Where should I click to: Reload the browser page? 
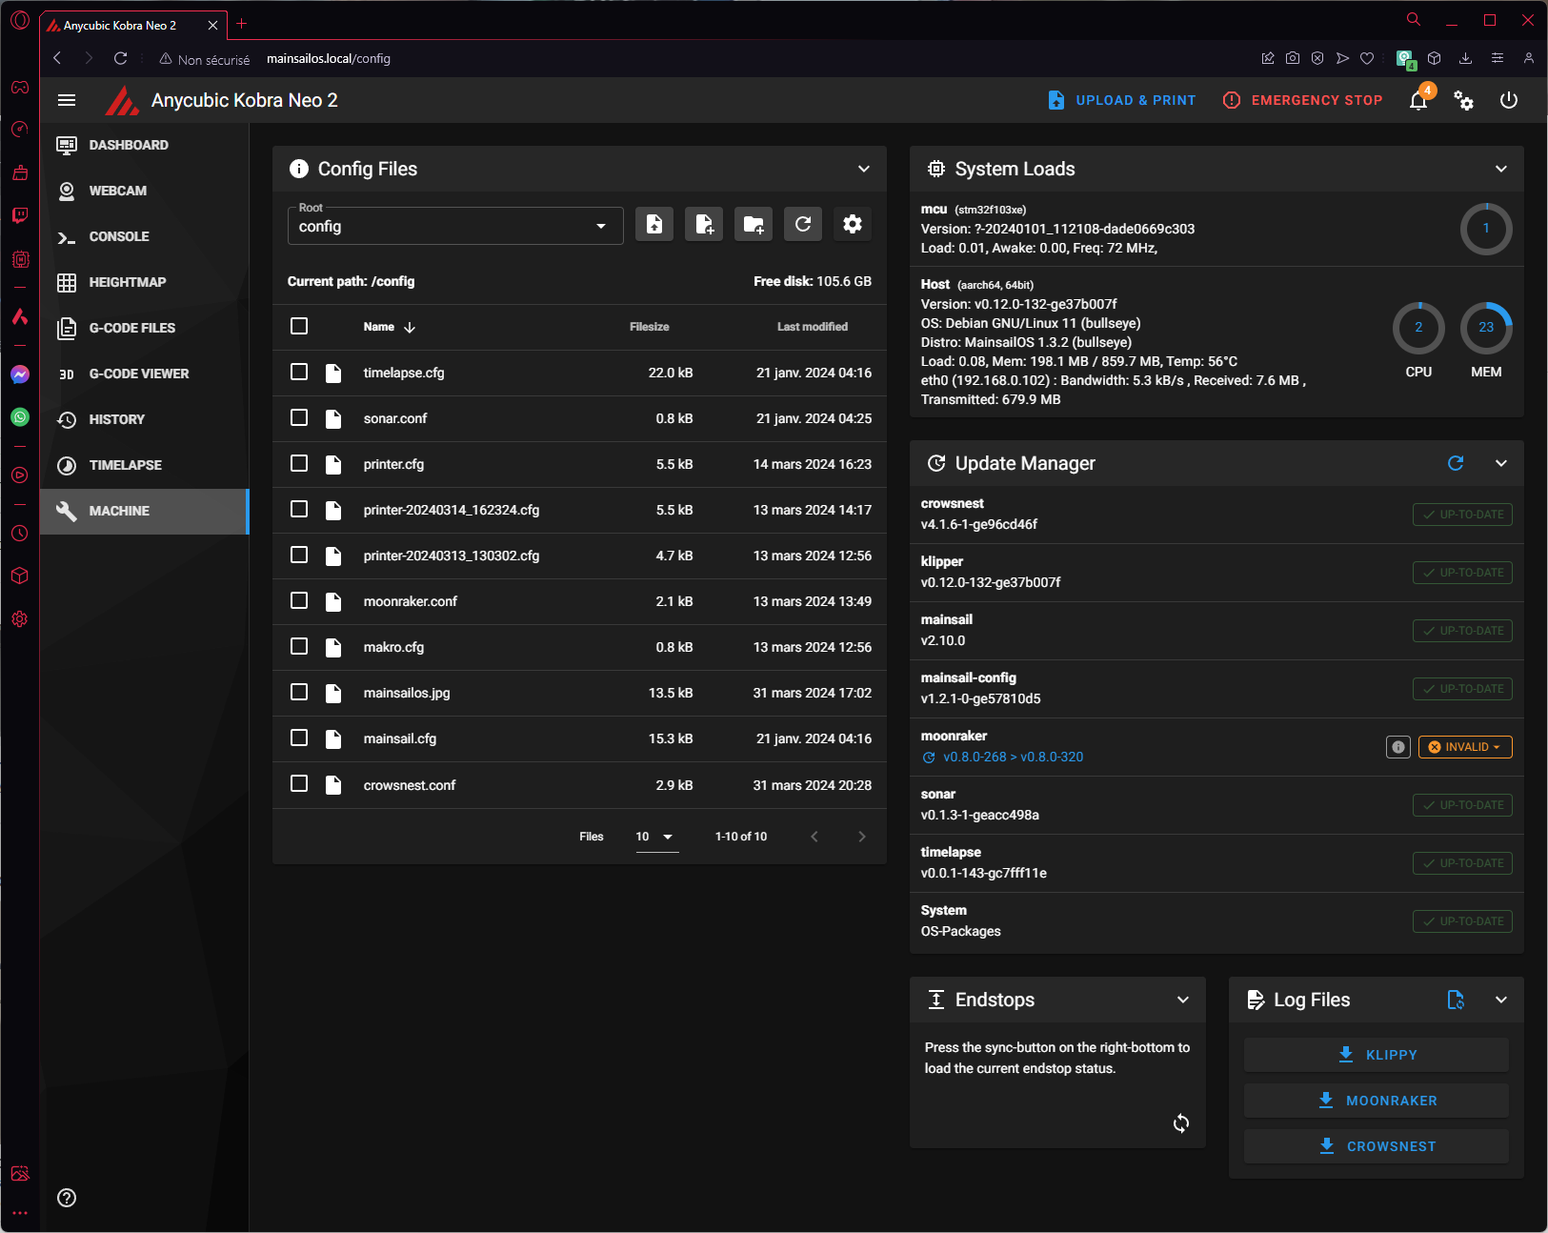pyautogui.click(x=120, y=58)
